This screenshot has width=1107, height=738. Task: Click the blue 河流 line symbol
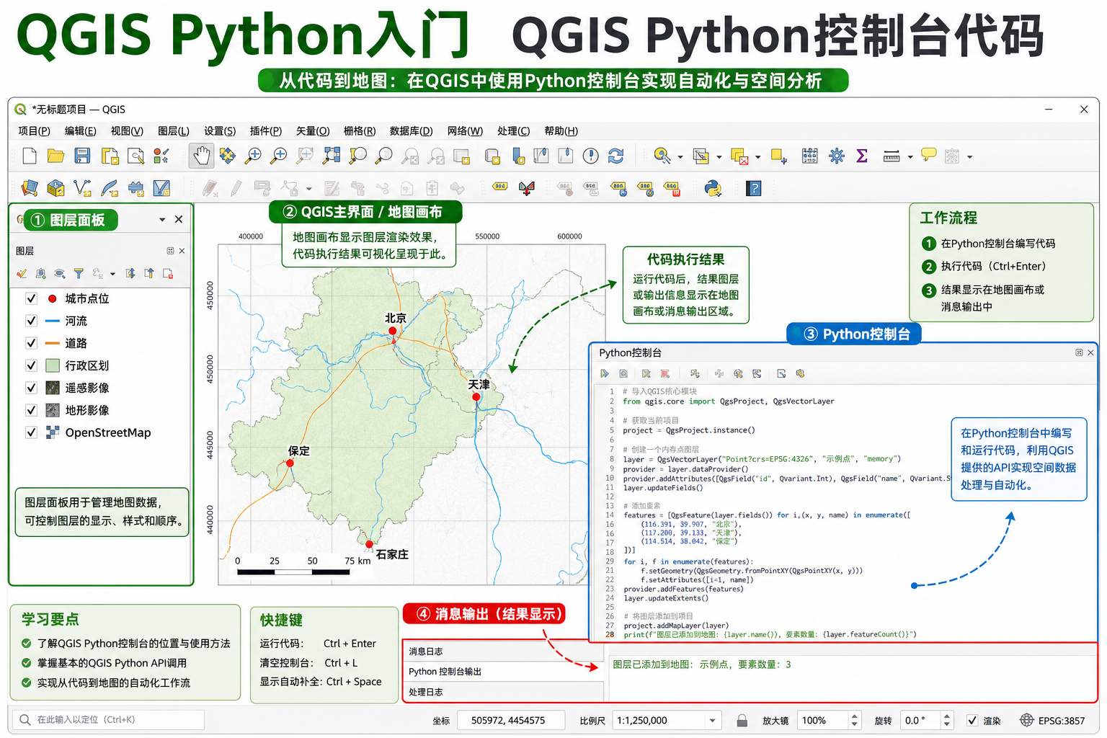tap(52, 321)
